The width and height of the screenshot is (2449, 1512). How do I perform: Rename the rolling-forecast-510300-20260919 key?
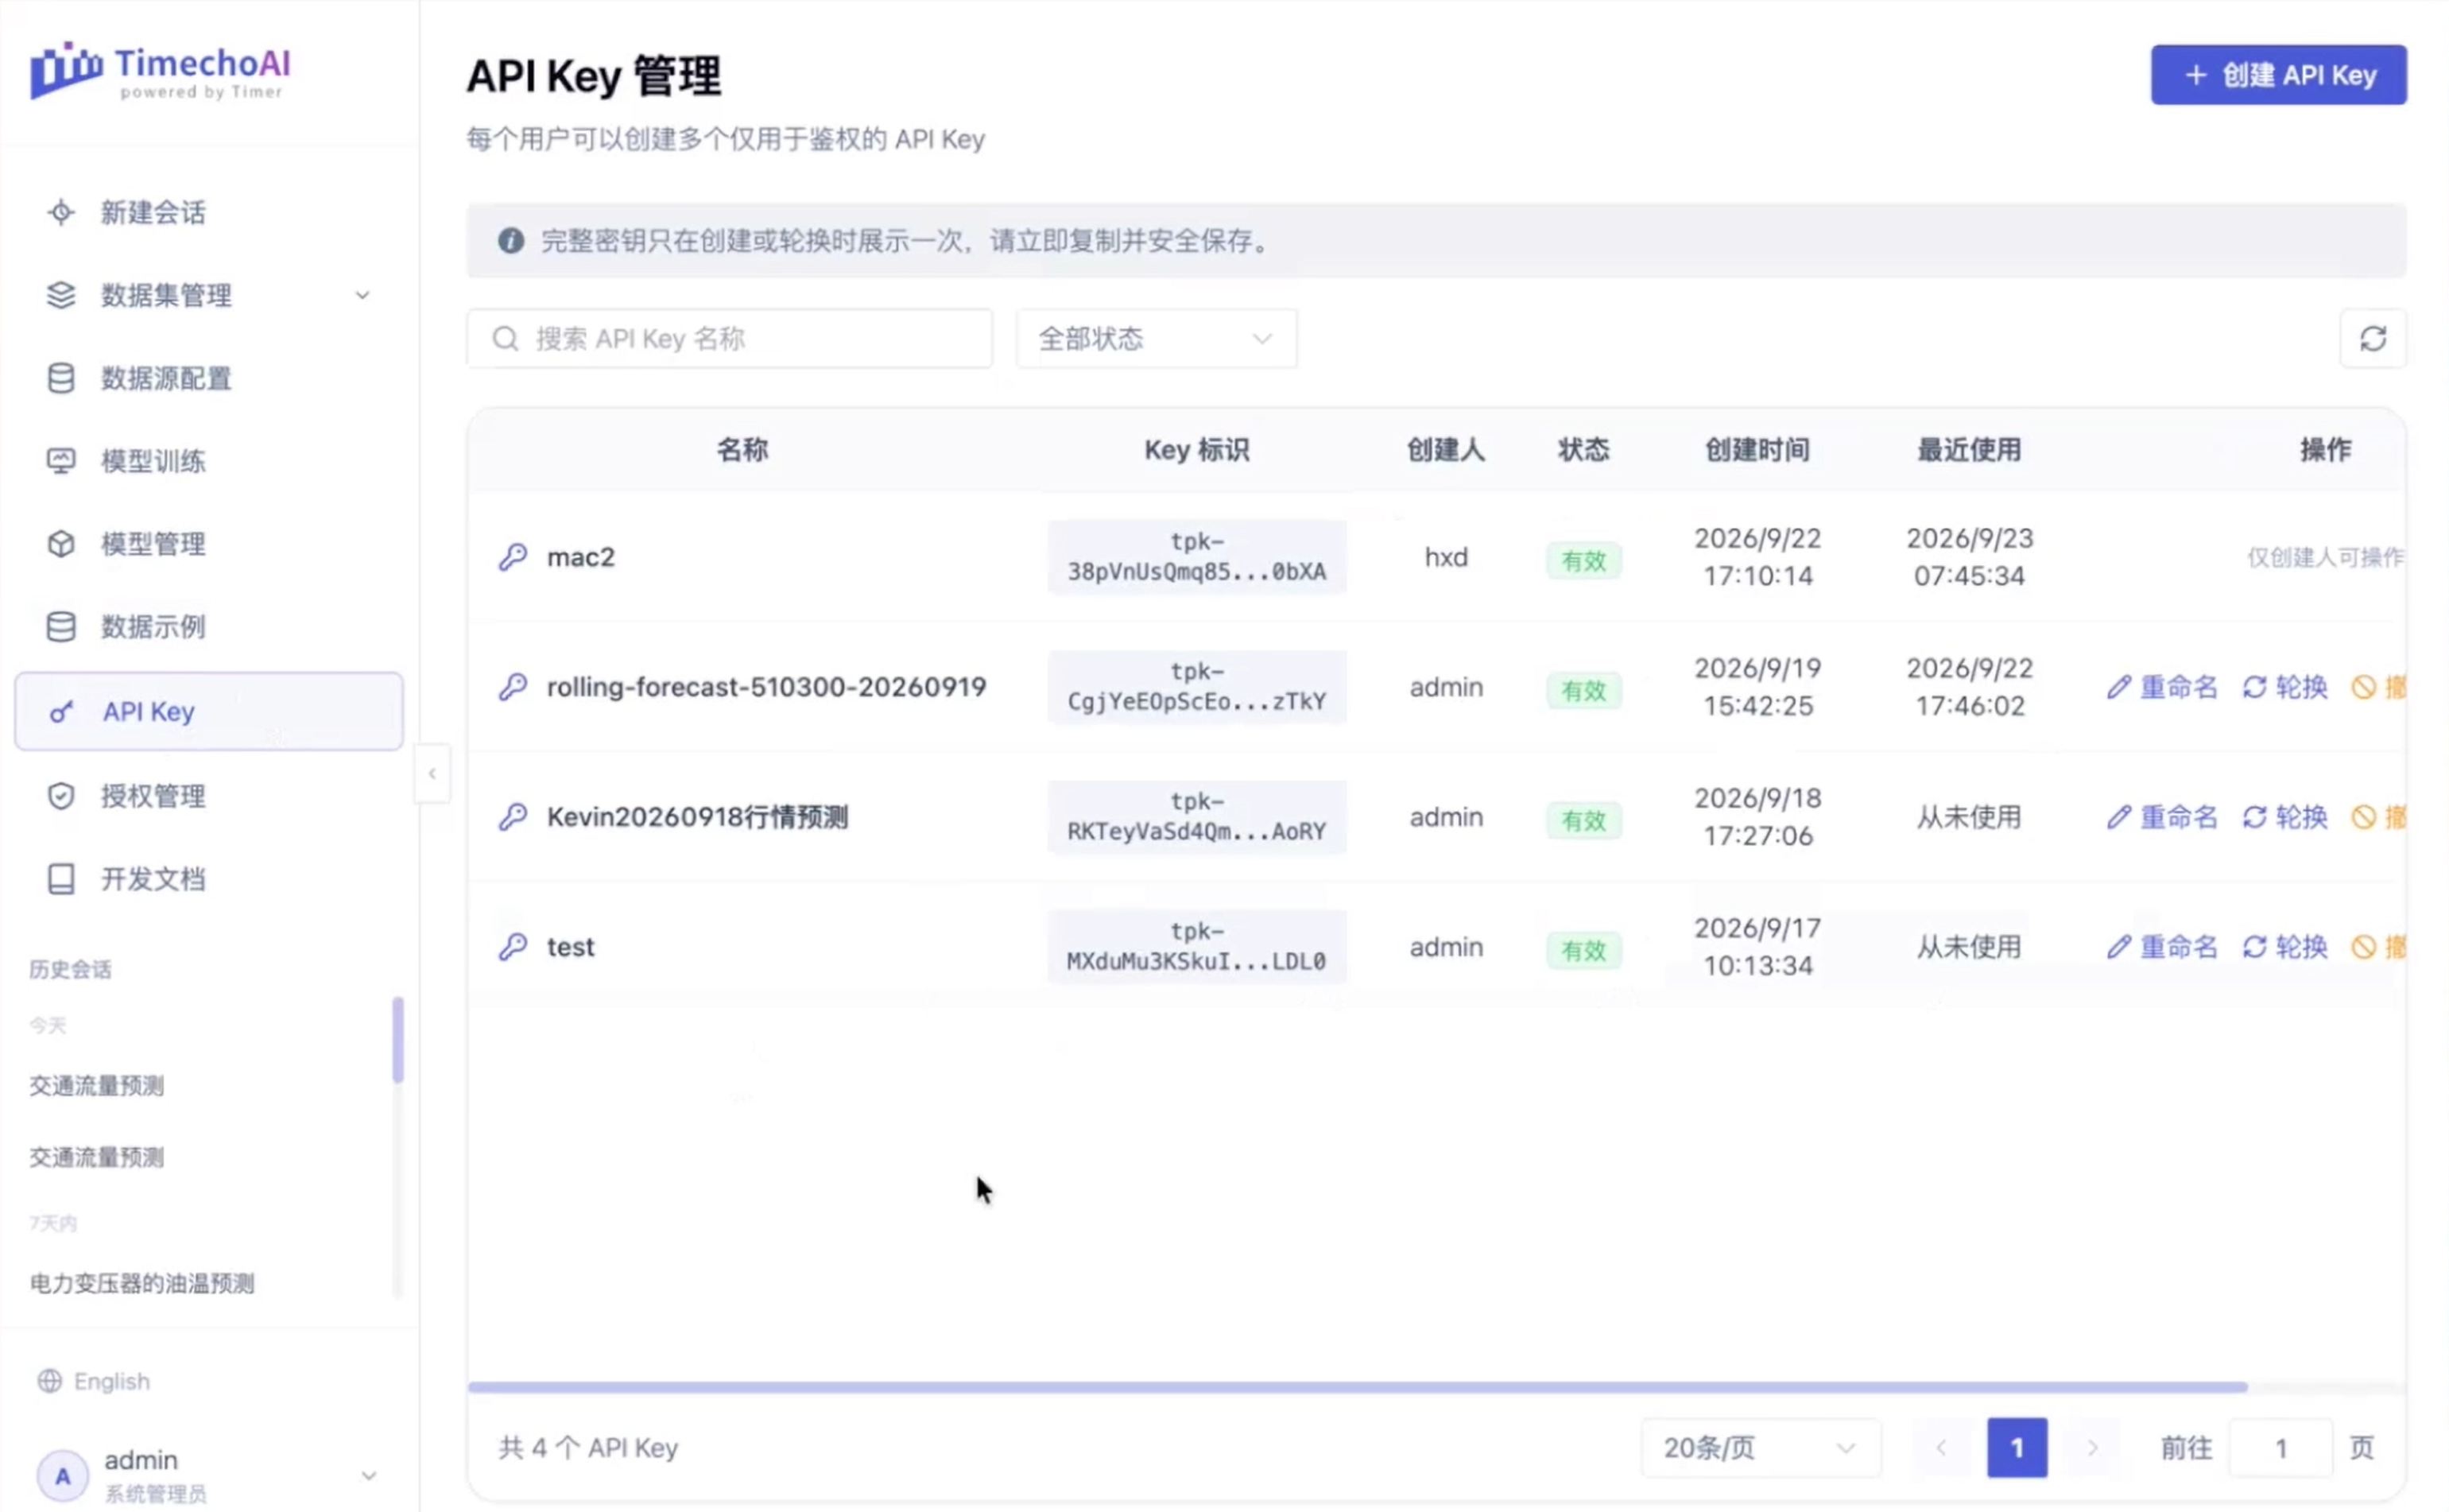pos(2162,687)
